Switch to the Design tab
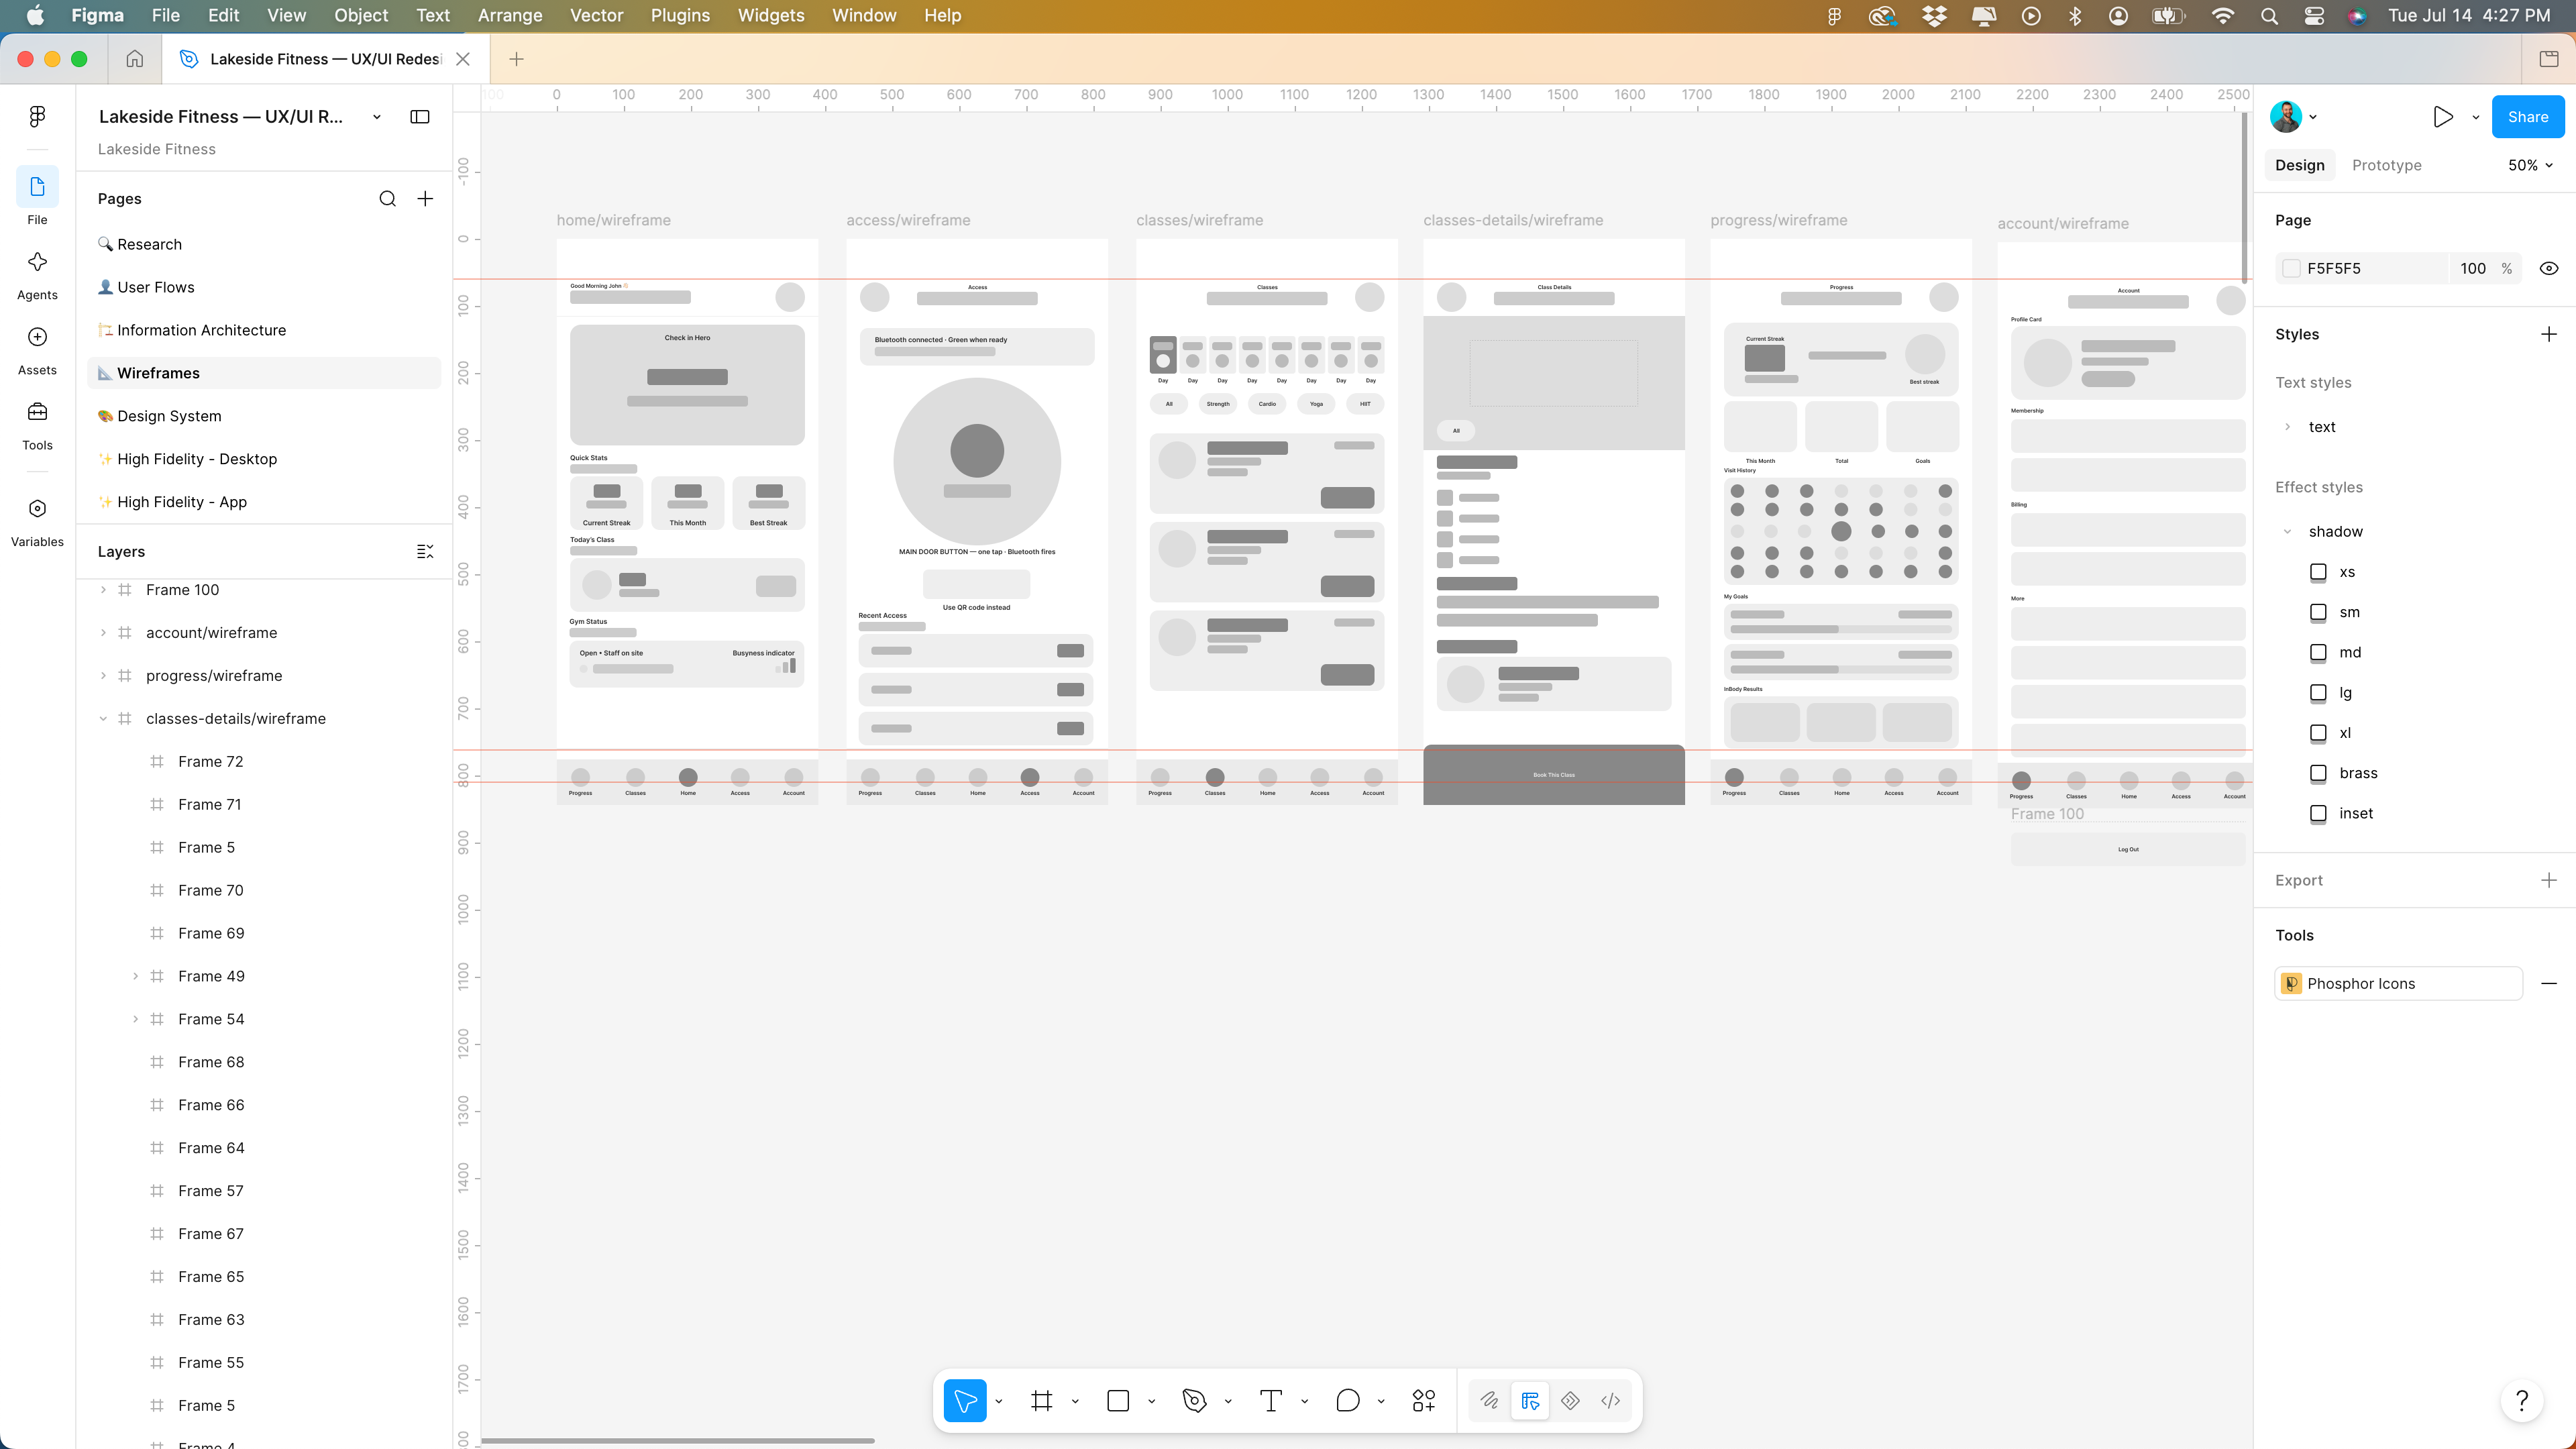Viewport: 2576px width, 1449px height. 2299,165
